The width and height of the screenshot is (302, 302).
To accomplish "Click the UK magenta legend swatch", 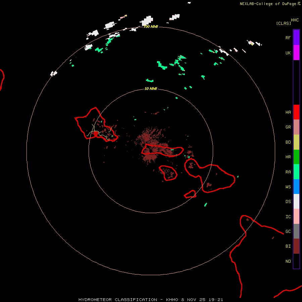I will (296, 53).
